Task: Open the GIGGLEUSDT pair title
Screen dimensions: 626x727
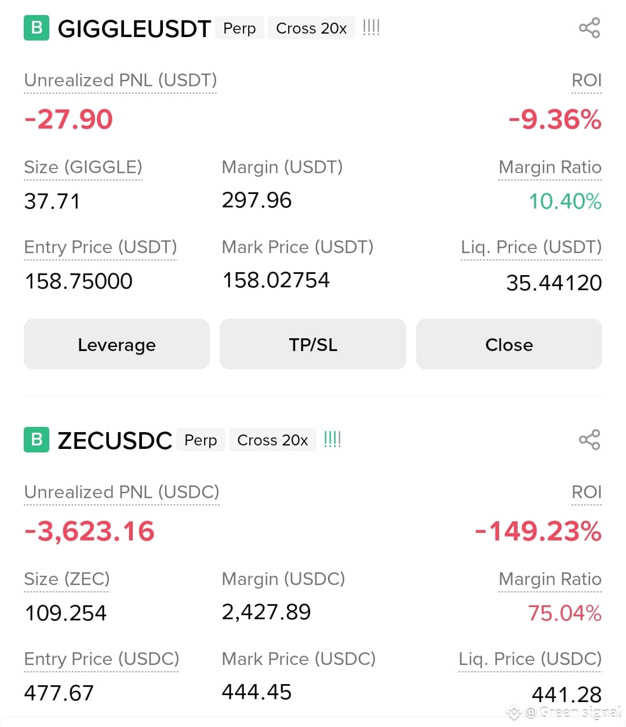Action: pos(134,28)
